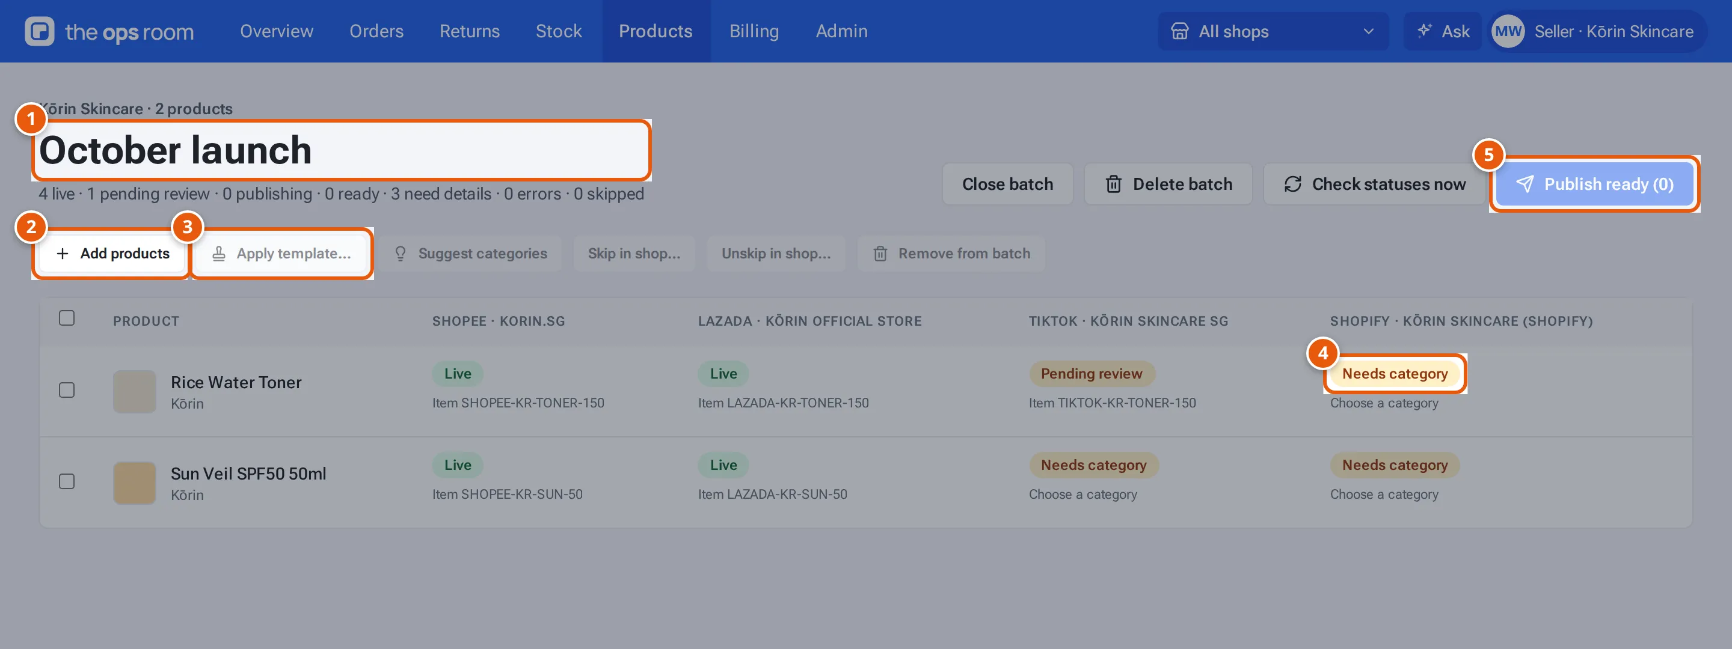
Task: Click the ops room brand name
Action: pyautogui.click(x=129, y=32)
